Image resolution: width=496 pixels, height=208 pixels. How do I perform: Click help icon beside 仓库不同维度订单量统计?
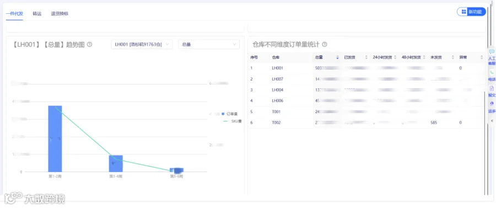324,45
